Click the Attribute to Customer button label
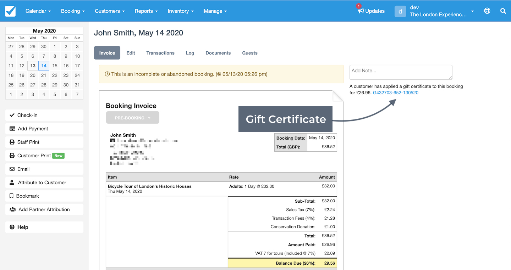Screen dimensions: 511x270 point(42,182)
